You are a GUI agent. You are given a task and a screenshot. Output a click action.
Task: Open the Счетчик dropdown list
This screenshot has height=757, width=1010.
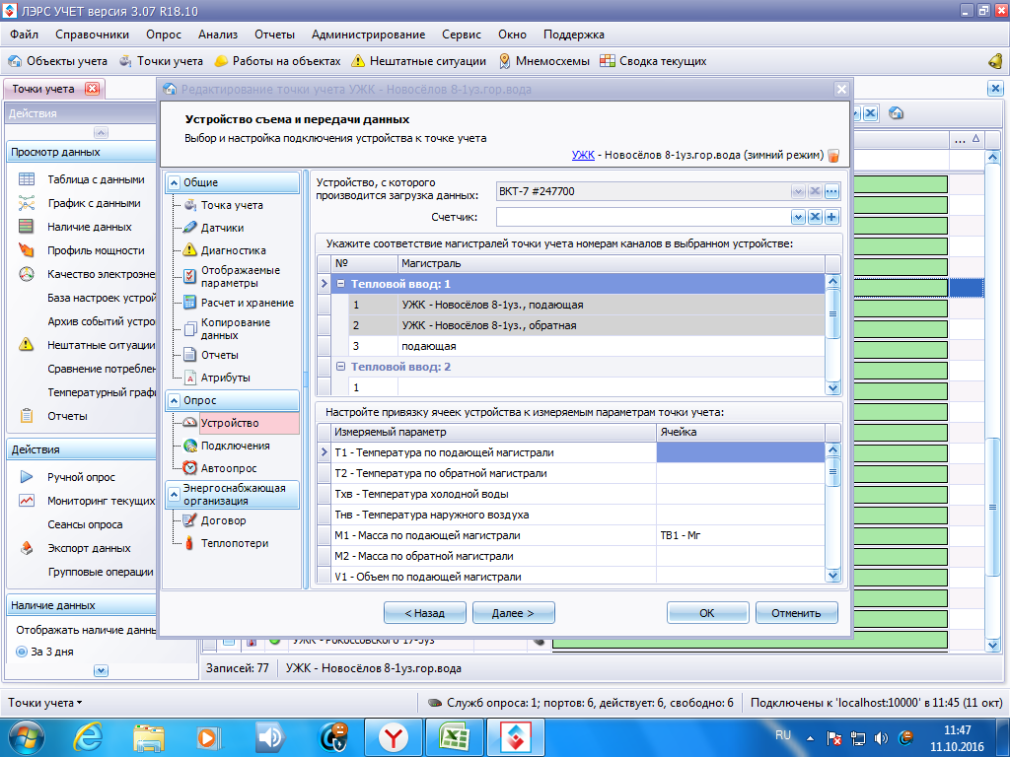(798, 217)
